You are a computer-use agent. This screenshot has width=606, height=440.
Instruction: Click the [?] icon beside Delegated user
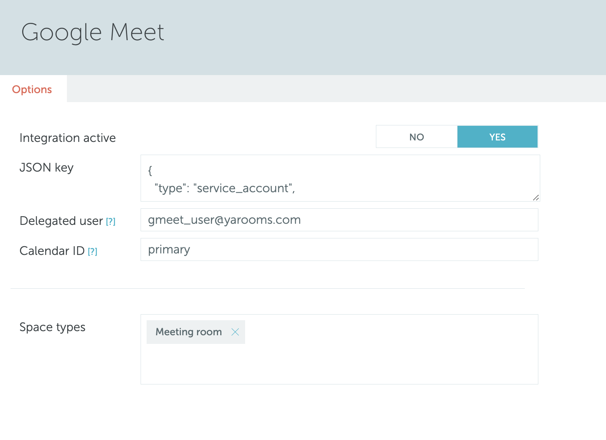(111, 222)
